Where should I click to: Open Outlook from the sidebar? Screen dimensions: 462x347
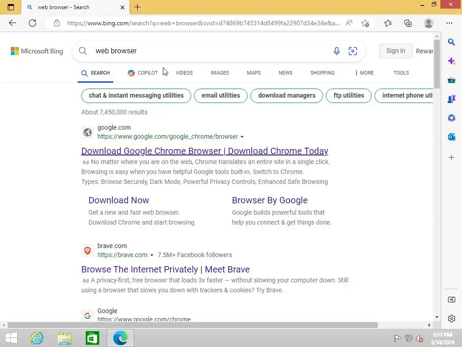(x=451, y=137)
